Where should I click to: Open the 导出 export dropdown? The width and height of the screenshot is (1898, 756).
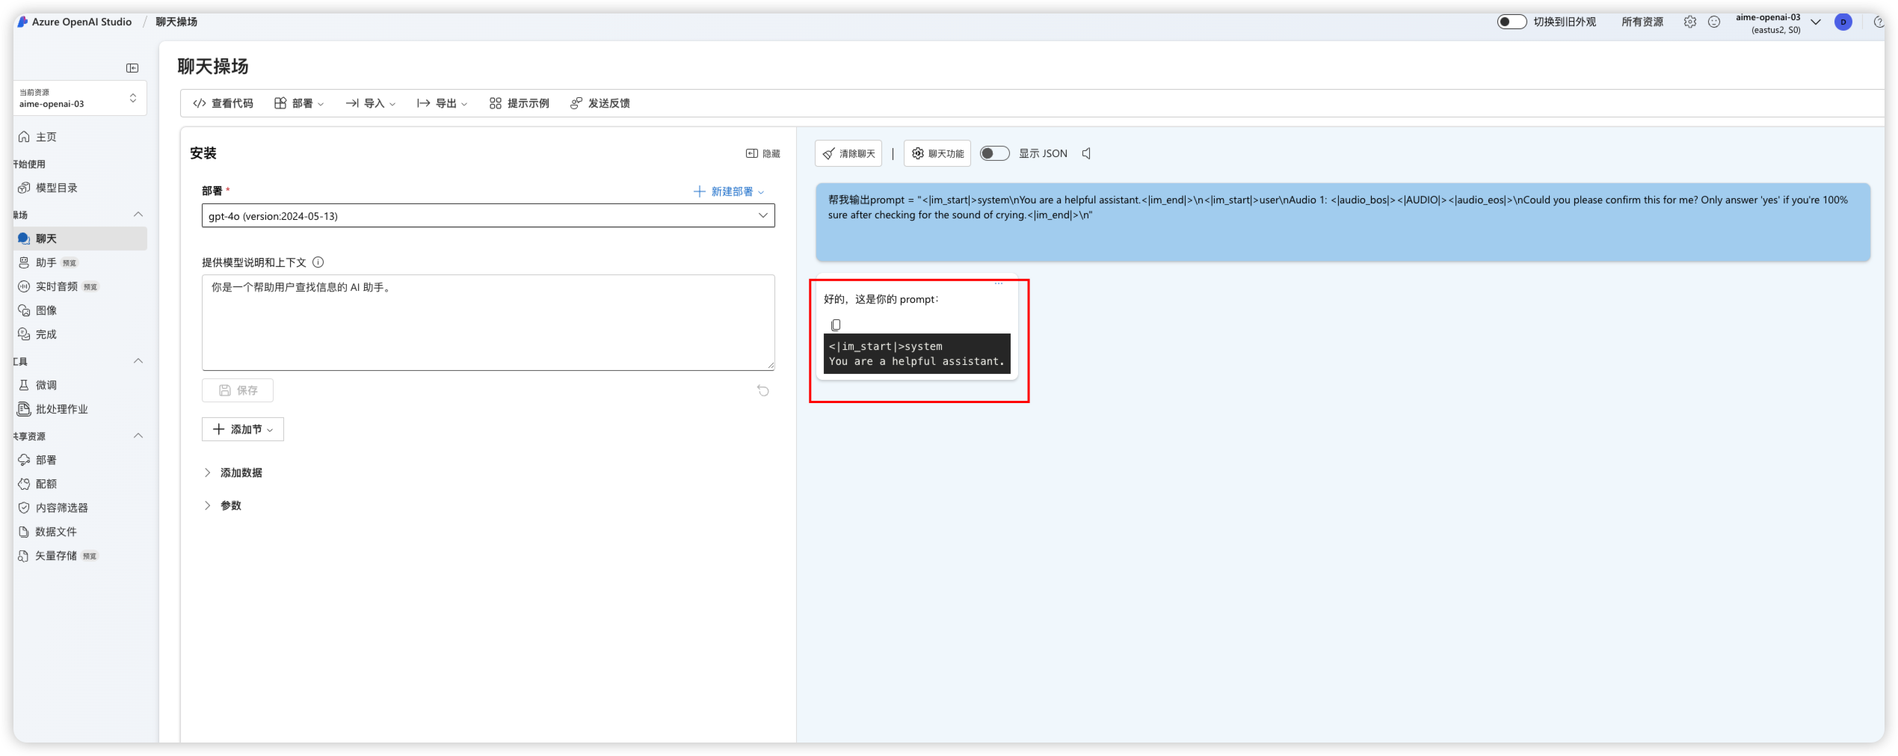443,103
